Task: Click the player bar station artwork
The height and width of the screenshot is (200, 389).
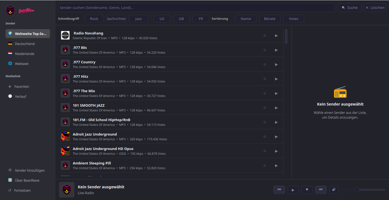Action: (67, 190)
